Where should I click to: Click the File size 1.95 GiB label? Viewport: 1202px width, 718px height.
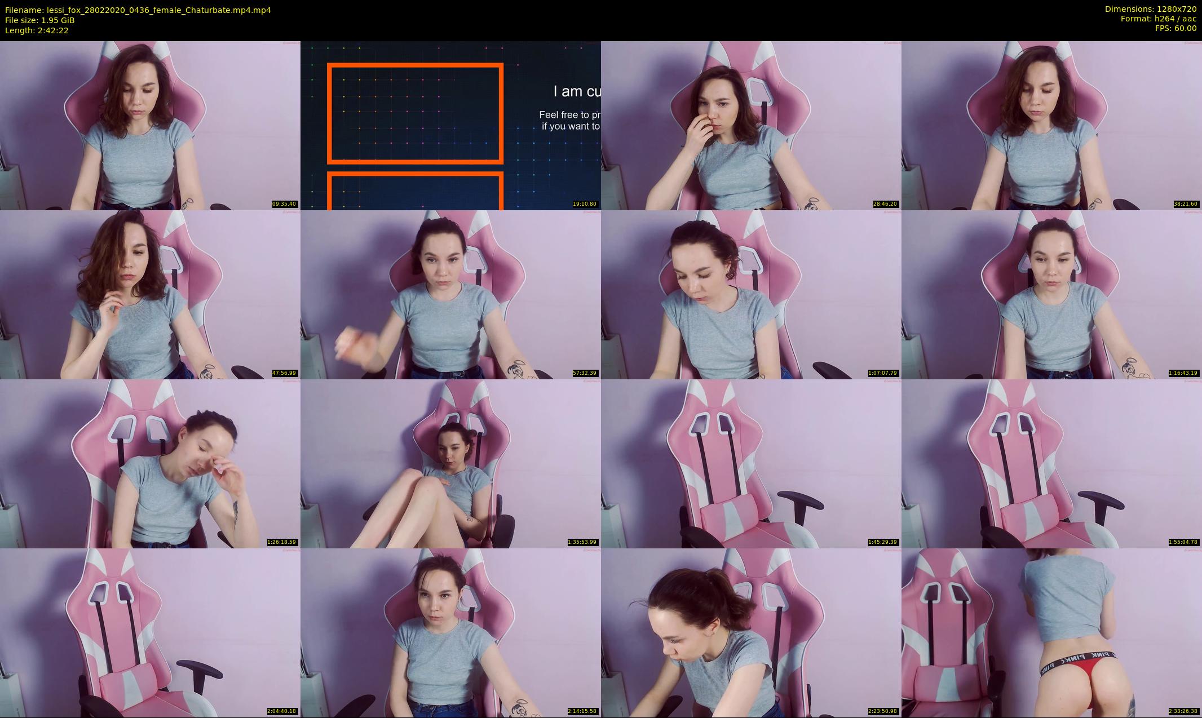(x=39, y=20)
